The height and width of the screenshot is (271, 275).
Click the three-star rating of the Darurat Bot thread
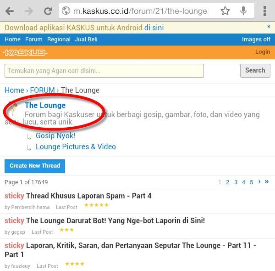[66, 230]
